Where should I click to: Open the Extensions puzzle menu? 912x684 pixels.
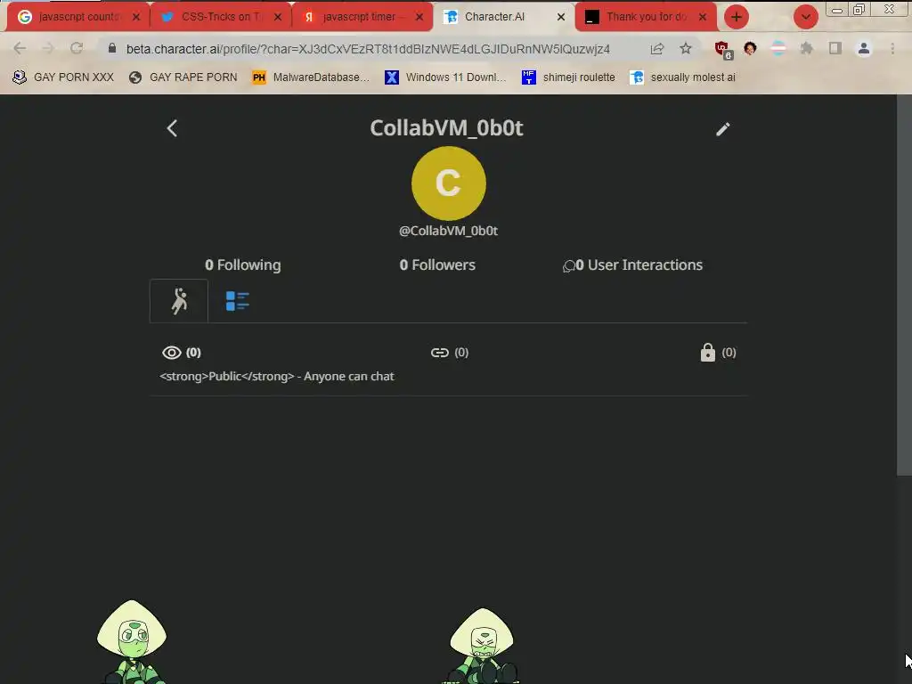tap(806, 48)
